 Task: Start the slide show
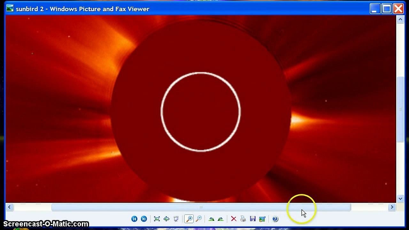click(x=176, y=219)
